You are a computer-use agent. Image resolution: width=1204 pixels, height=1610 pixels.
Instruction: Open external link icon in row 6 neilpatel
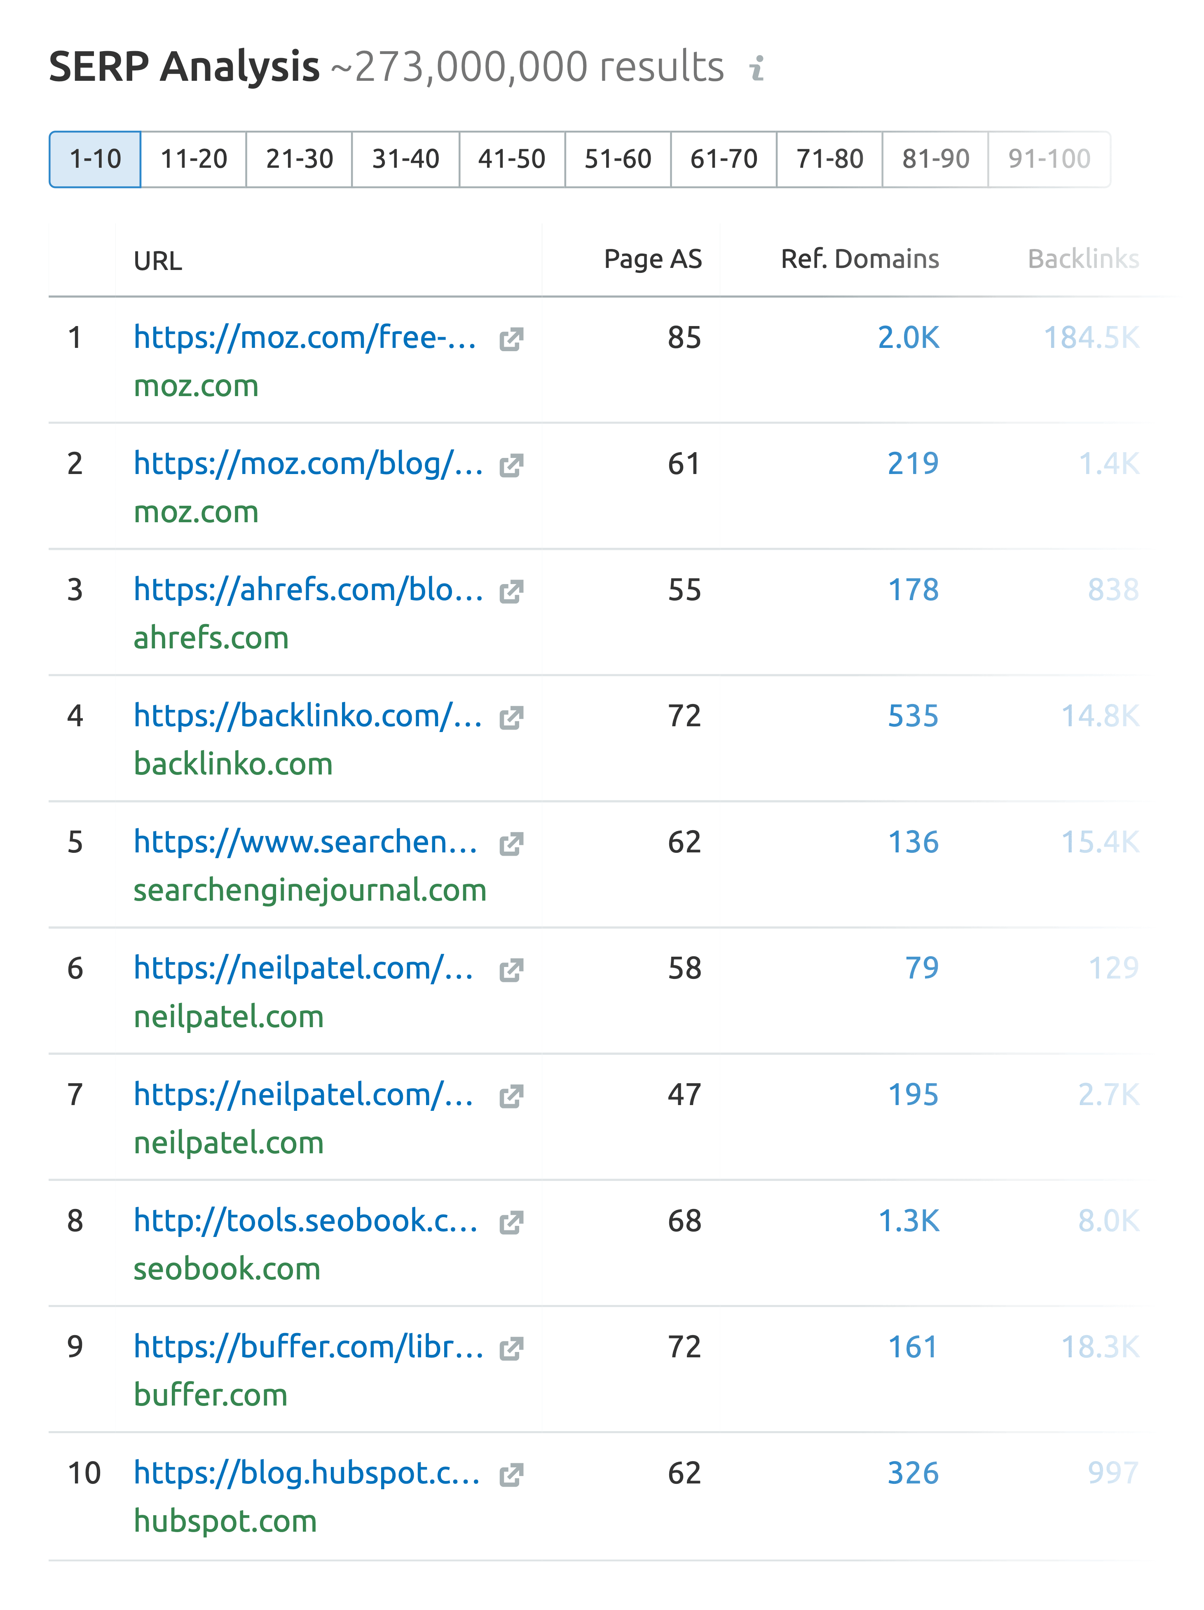click(x=511, y=970)
